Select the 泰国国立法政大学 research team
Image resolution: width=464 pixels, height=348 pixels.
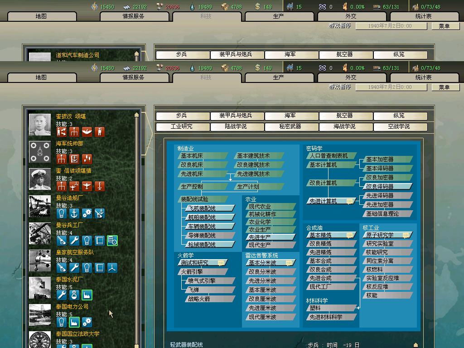(x=77, y=334)
